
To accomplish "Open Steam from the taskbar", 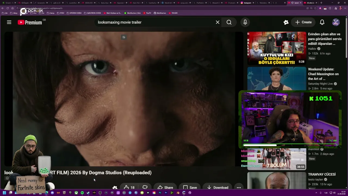I will point(88,193).
